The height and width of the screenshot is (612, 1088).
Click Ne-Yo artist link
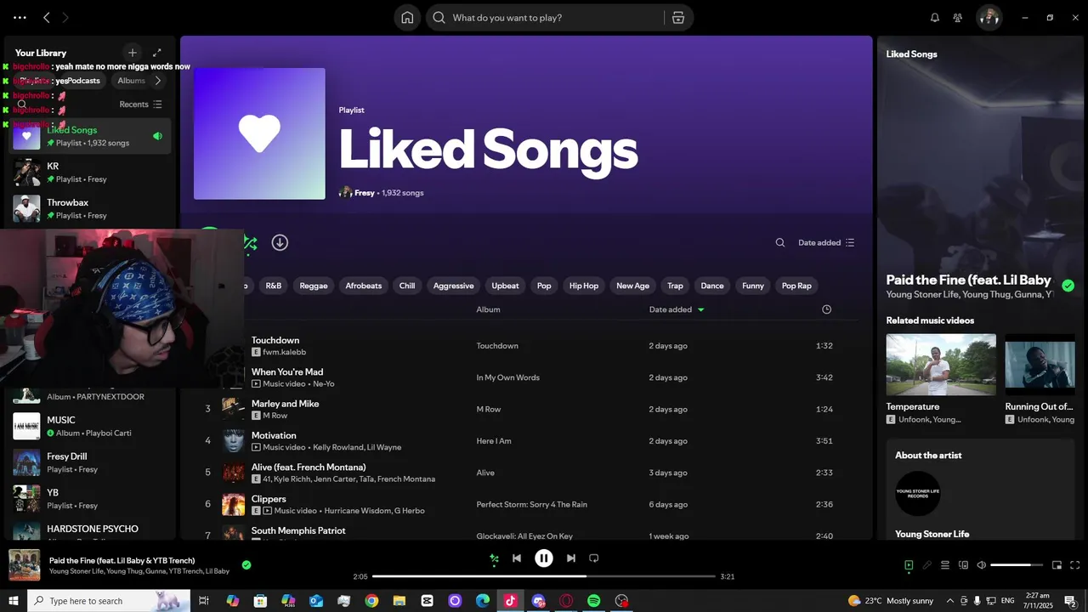point(323,384)
